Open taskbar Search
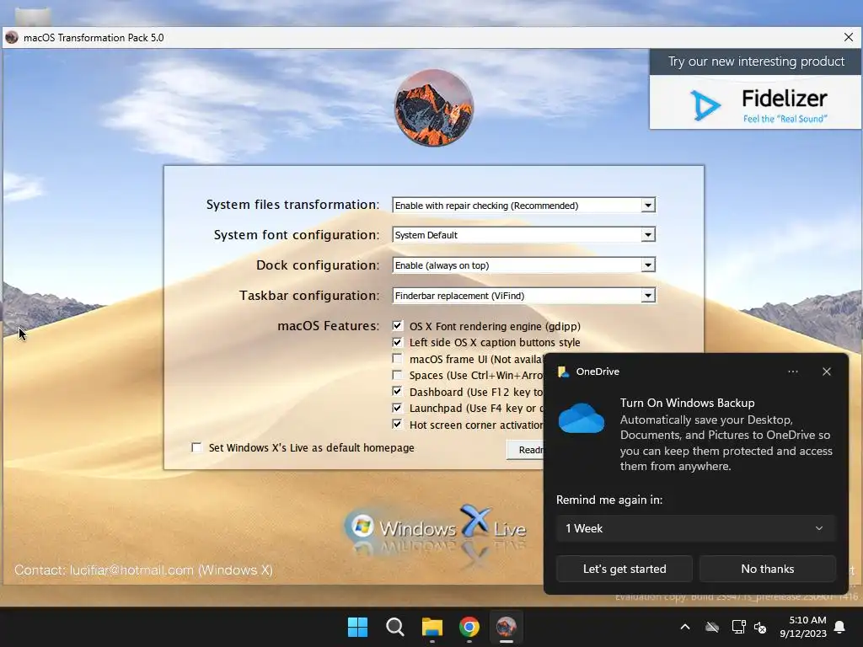Image resolution: width=863 pixels, height=647 pixels. pyautogui.click(x=394, y=627)
